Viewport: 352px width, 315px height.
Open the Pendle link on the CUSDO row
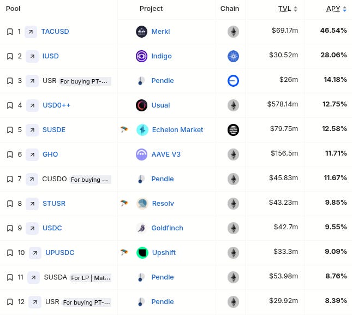coord(163,179)
